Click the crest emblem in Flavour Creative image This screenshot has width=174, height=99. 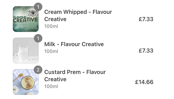[32, 13]
